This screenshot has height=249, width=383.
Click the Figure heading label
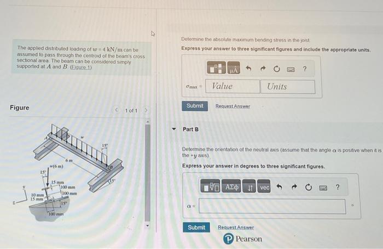(x=20, y=107)
